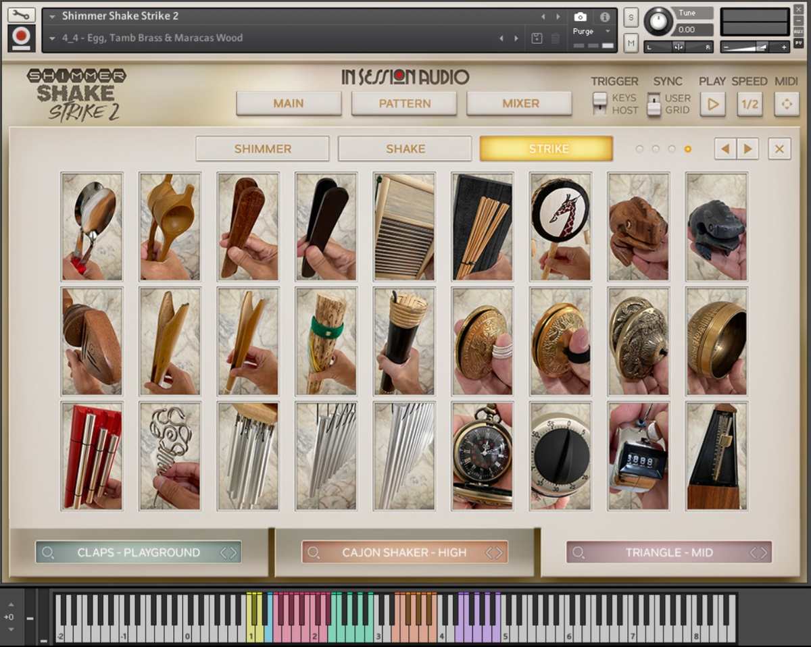Select the metronome thumbnail
This screenshot has width=811, height=647.
716,456
